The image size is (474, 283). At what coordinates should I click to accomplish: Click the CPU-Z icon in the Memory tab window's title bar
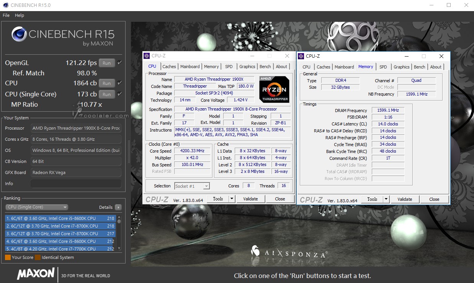pyautogui.click(x=301, y=56)
